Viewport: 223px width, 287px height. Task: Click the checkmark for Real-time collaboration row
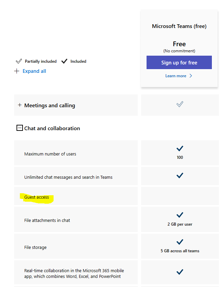pyautogui.click(x=180, y=272)
